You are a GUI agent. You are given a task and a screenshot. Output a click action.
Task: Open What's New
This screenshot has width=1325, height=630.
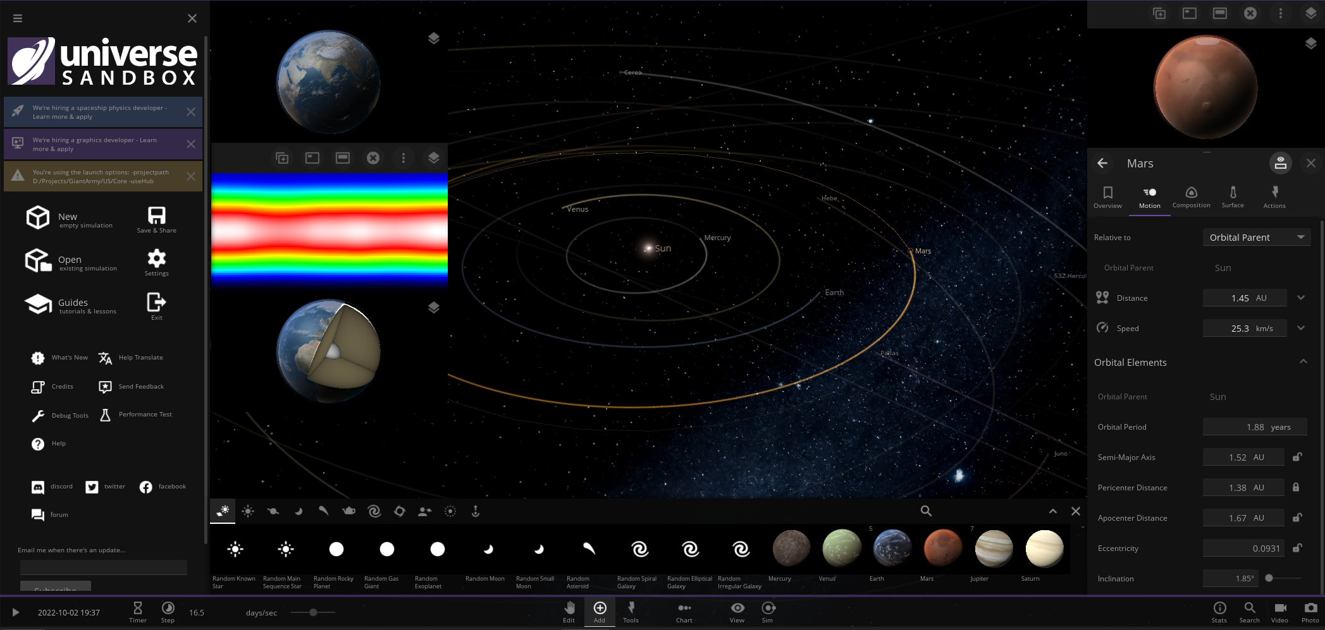(59, 358)
